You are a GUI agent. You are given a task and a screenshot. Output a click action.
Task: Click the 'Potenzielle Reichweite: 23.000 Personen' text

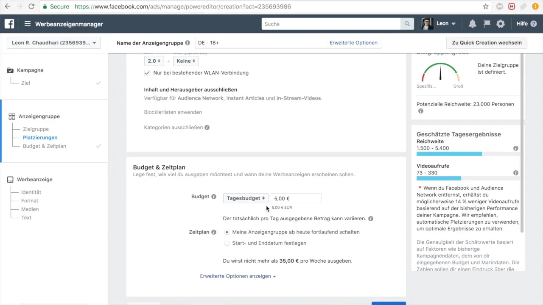coord(465,104)
